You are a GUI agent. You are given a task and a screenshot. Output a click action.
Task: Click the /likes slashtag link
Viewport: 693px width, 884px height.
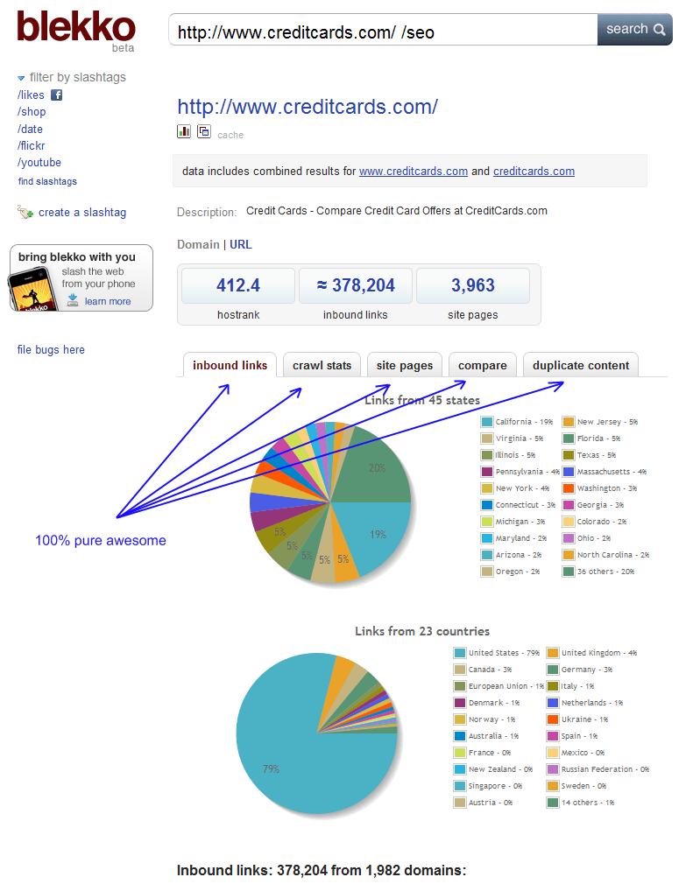(31, 95)
